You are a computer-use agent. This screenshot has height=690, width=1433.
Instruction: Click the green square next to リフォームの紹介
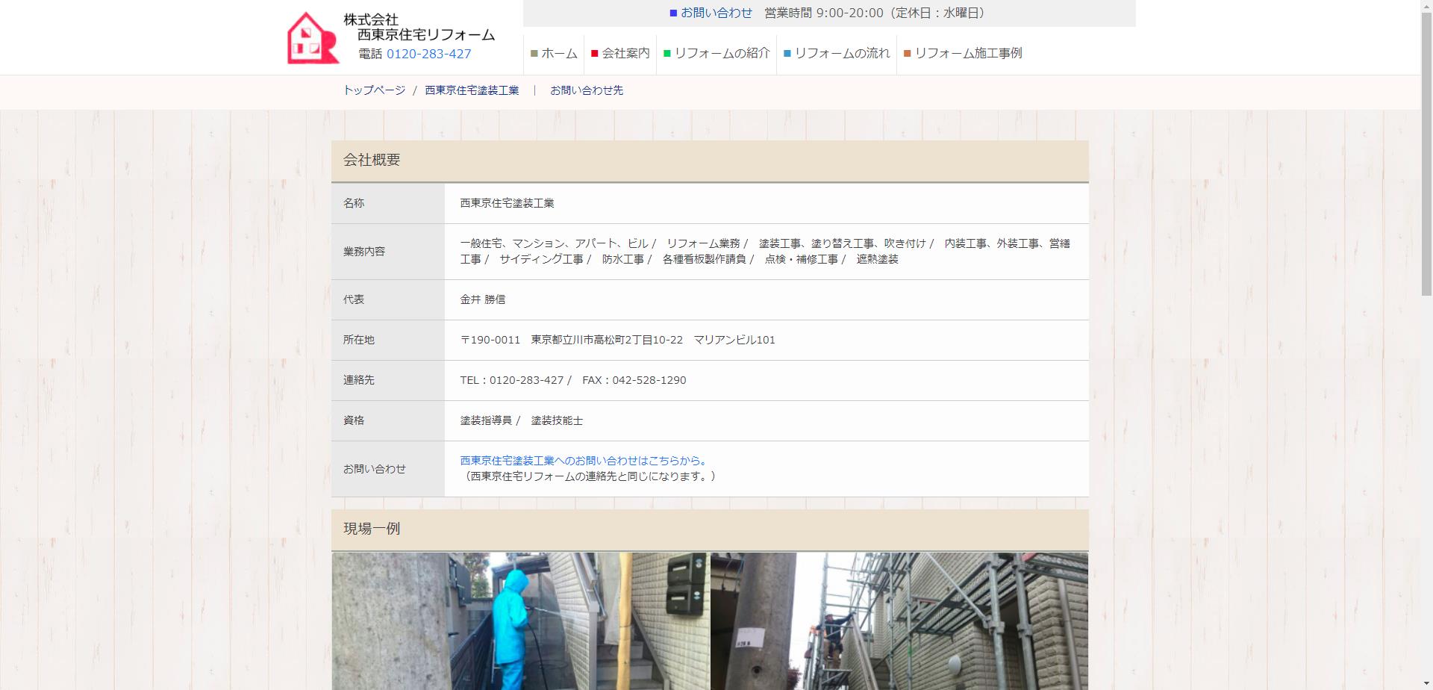pos(667,54)
